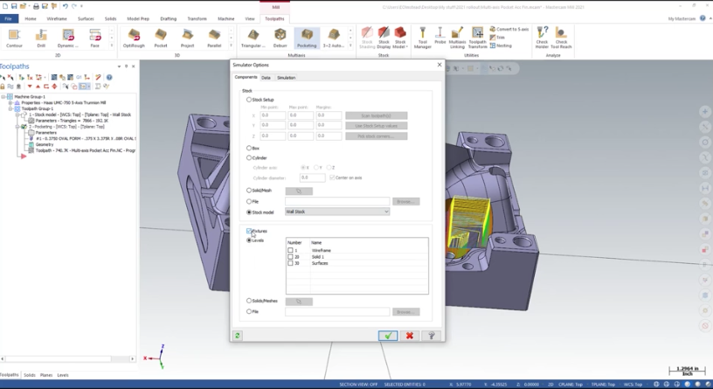This screenshot has width=713, height=389.
Task: Open Toolpaths panel options dropdown arrow
Action: click(x=119, y=66)
